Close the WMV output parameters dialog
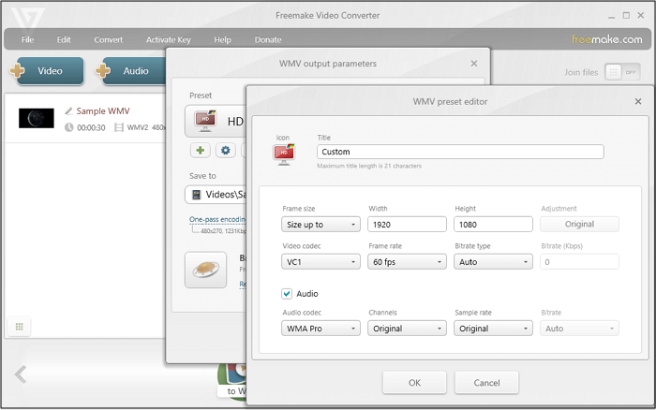This screenshot has height=410, width=656. point(474,64)
